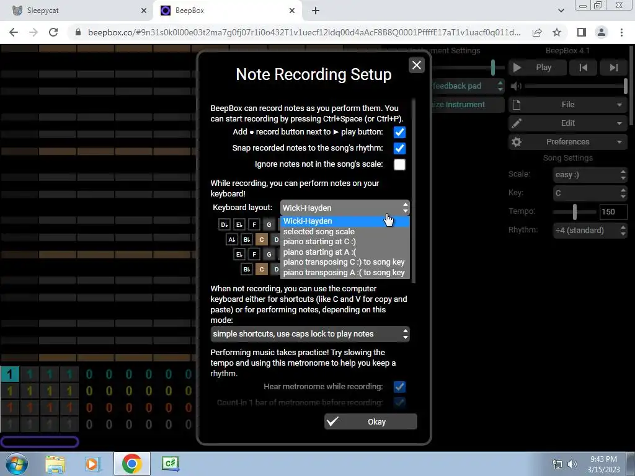Open Chrome three-dot menu

coord(621,32)
